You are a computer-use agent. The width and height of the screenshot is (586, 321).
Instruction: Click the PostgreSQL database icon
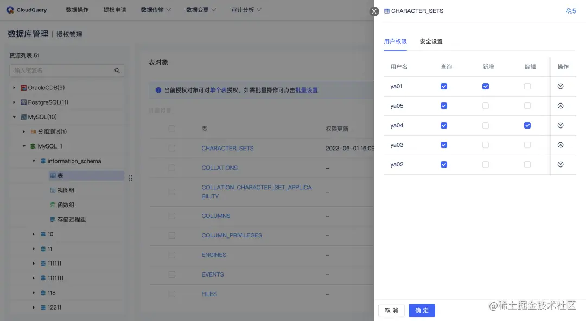(23, 102)
